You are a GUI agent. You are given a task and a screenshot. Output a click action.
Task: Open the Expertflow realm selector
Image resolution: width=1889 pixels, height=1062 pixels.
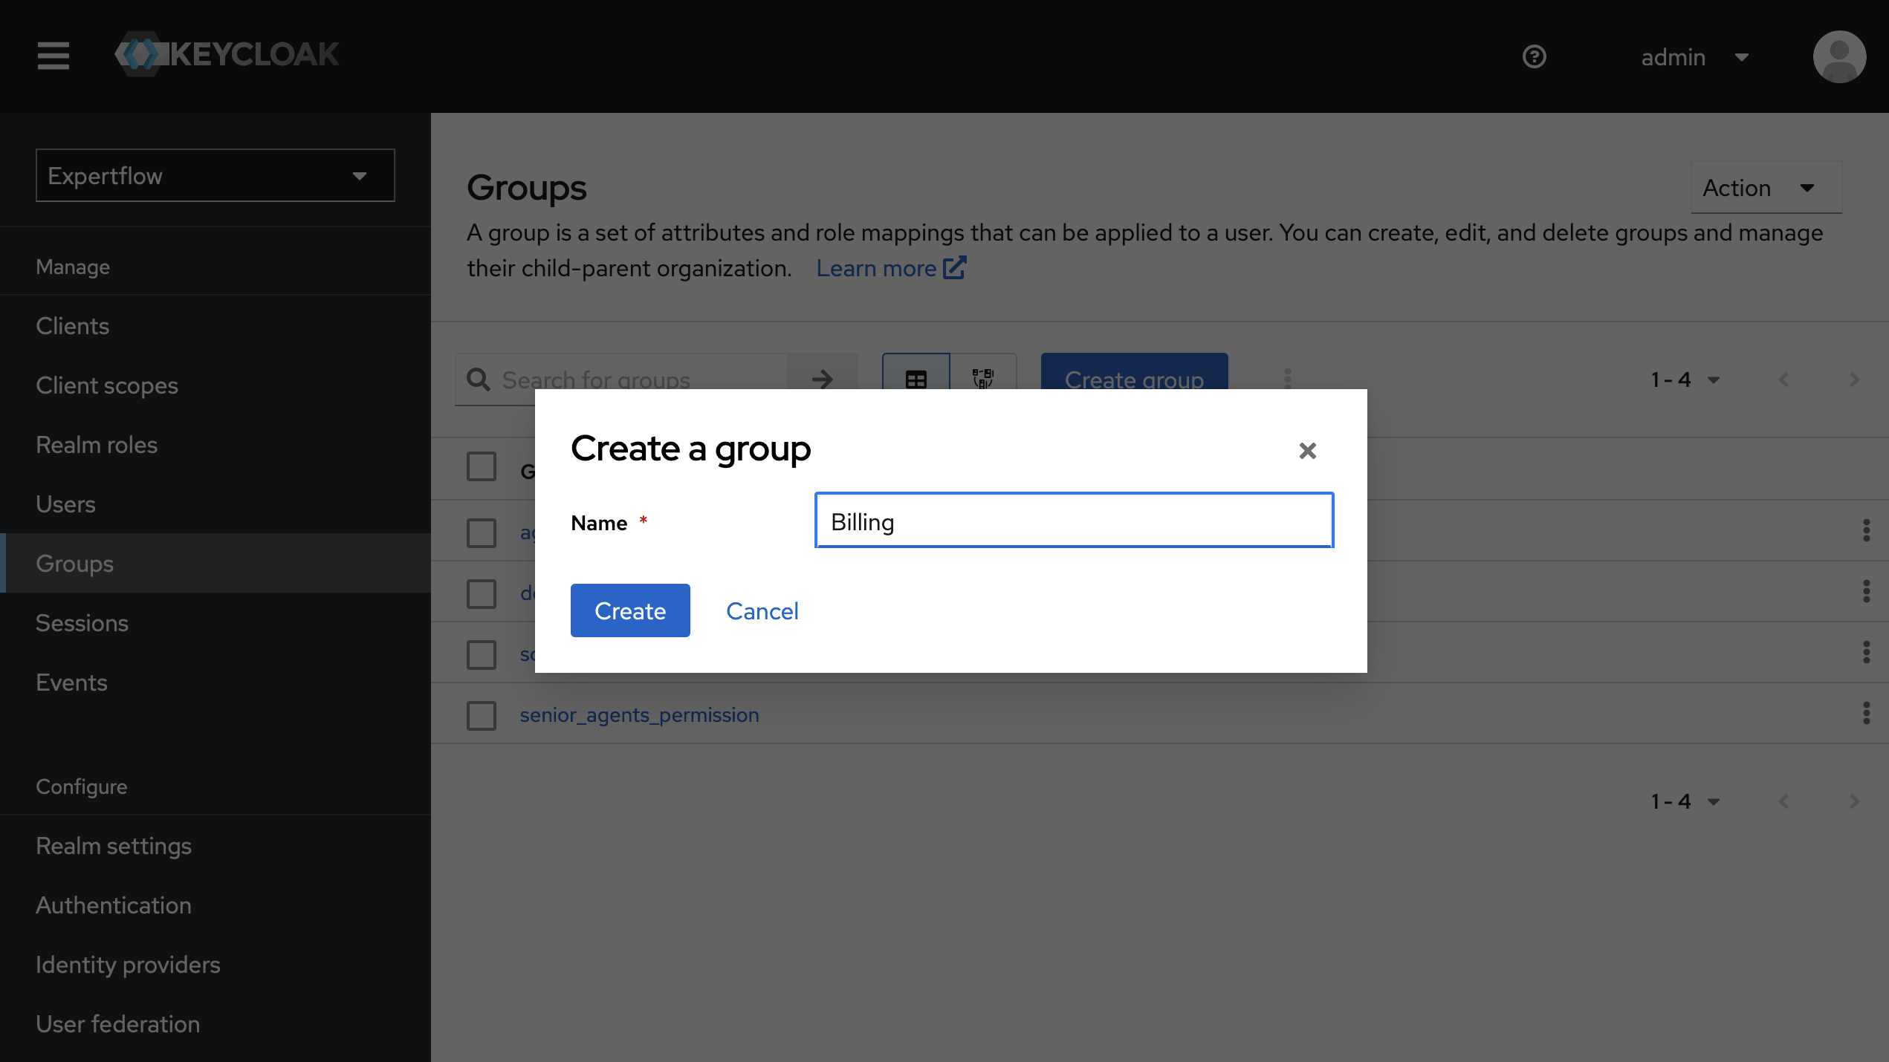(214, 175)
